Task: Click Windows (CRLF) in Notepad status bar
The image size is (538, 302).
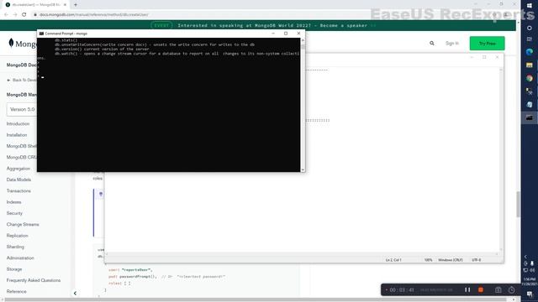Action: pyautogui.click(x=451, y=260)
